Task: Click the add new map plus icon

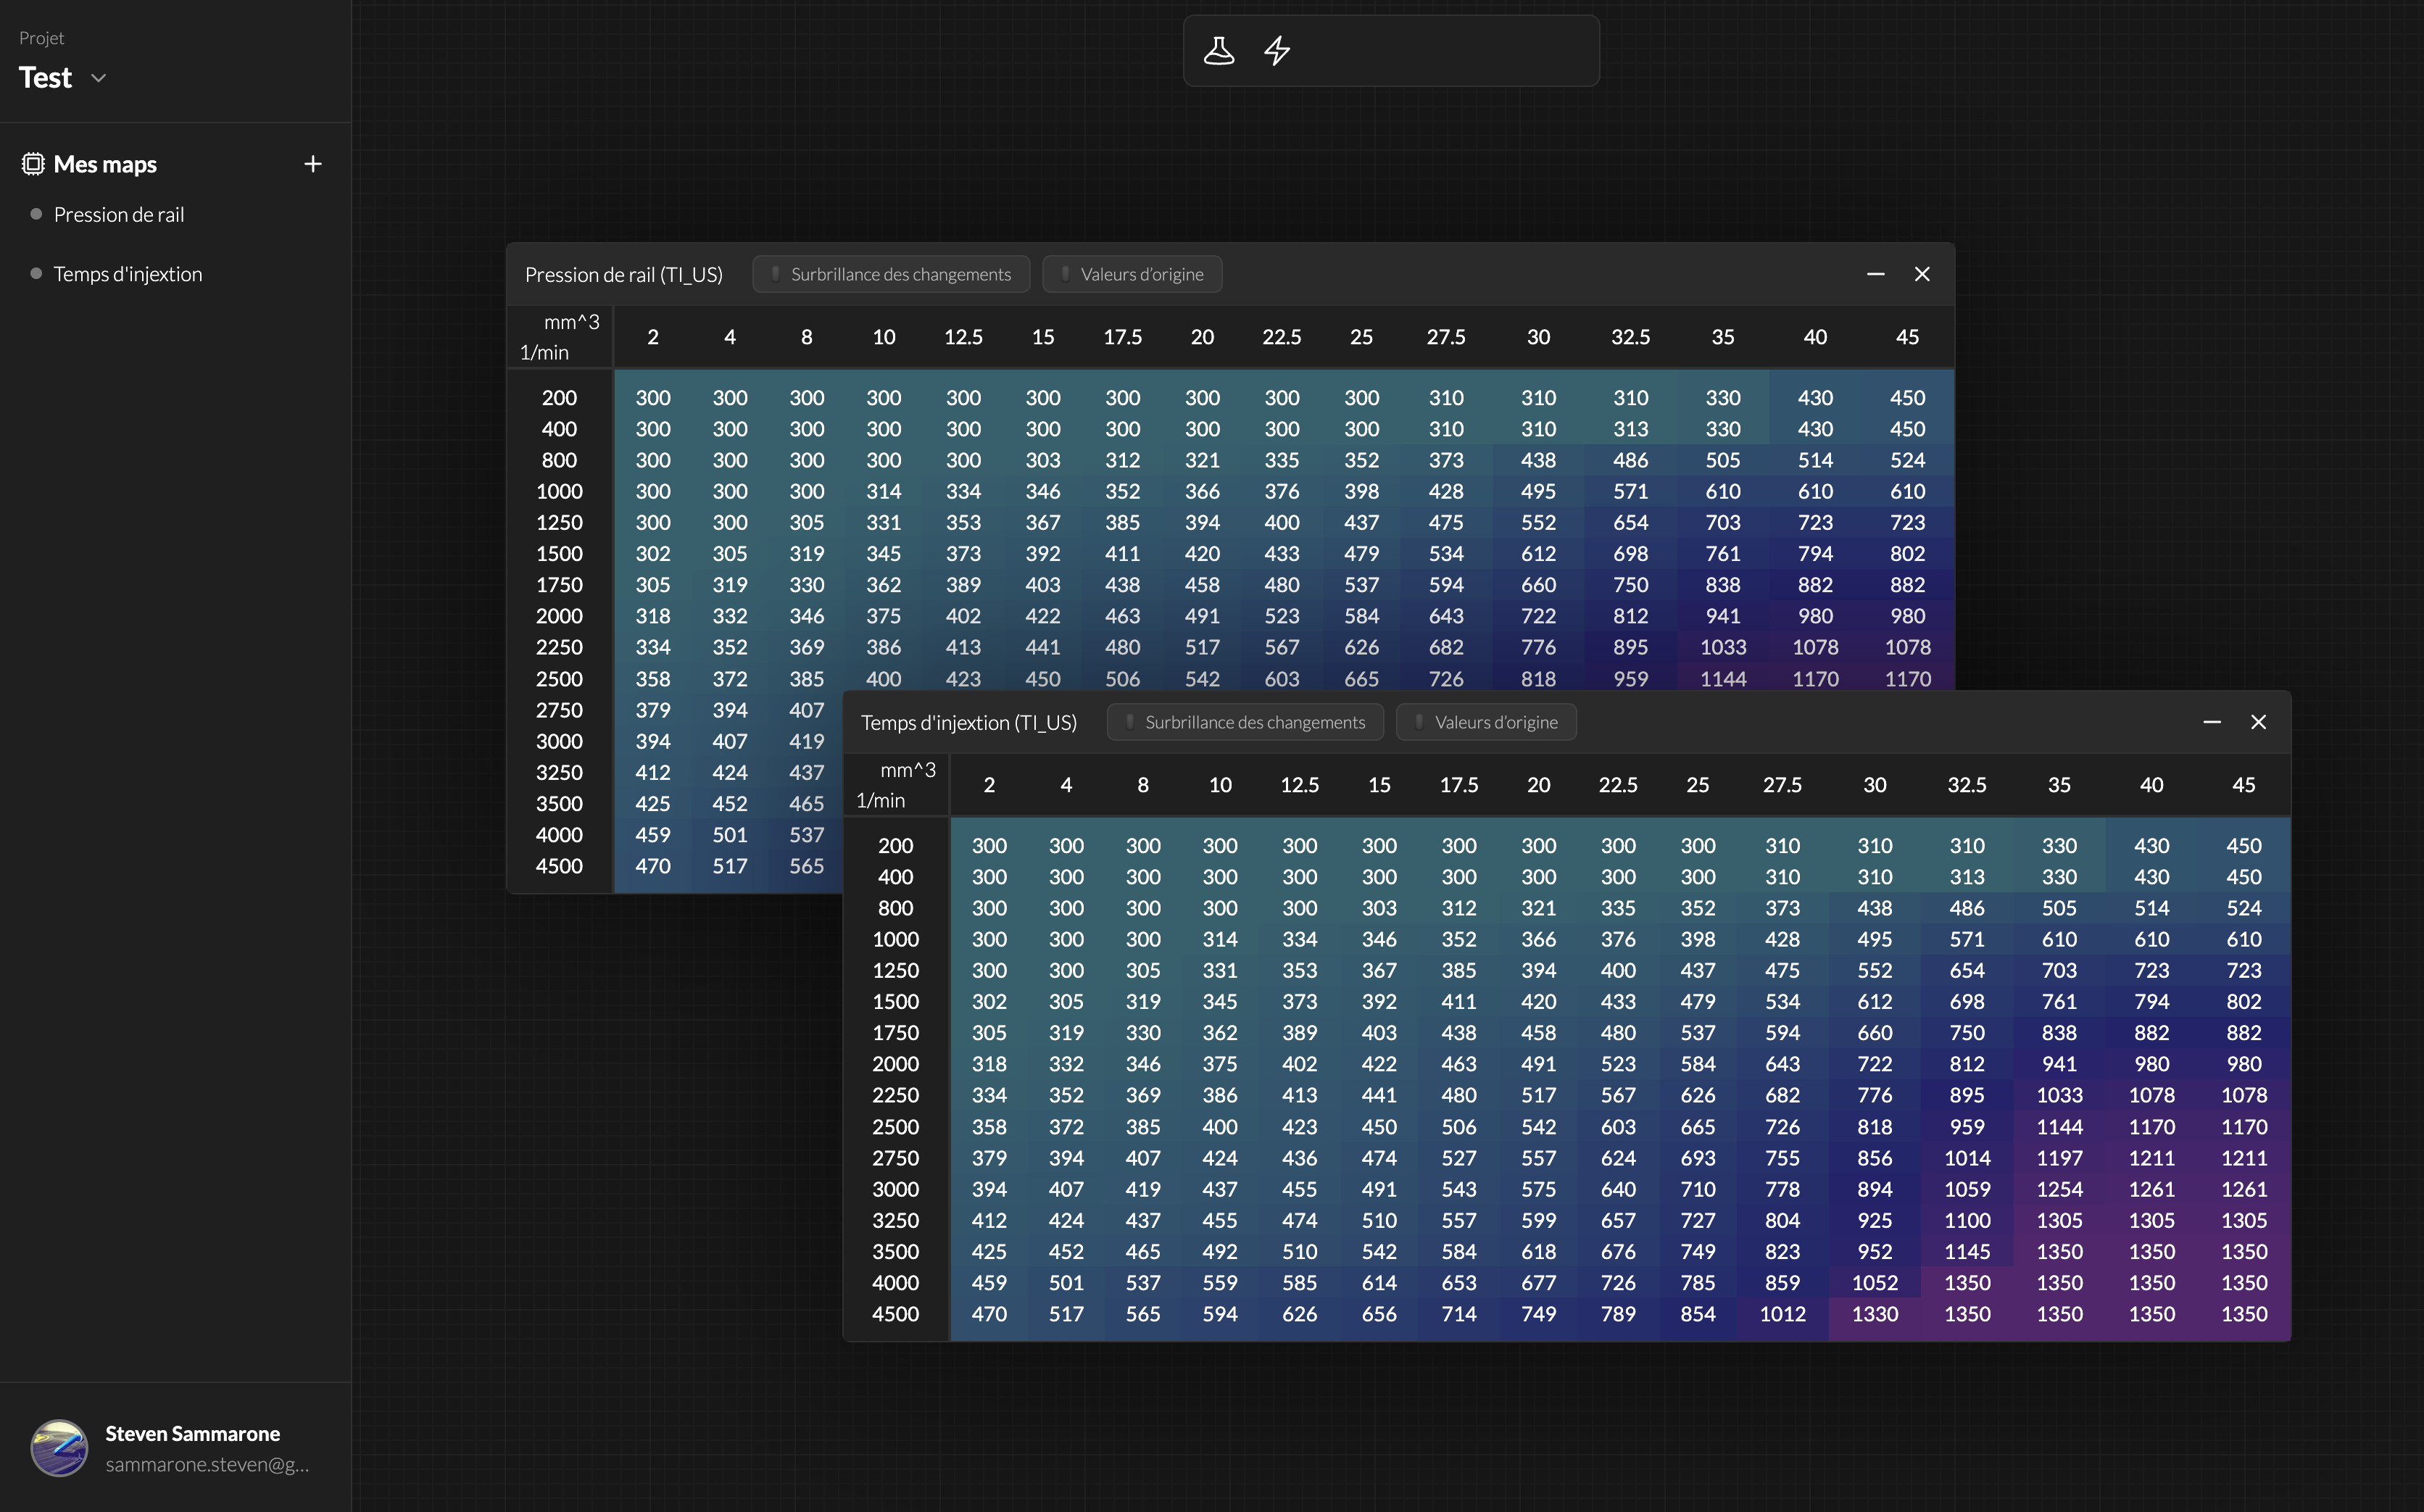Action: pyautogui.click(x=313, y=163)
